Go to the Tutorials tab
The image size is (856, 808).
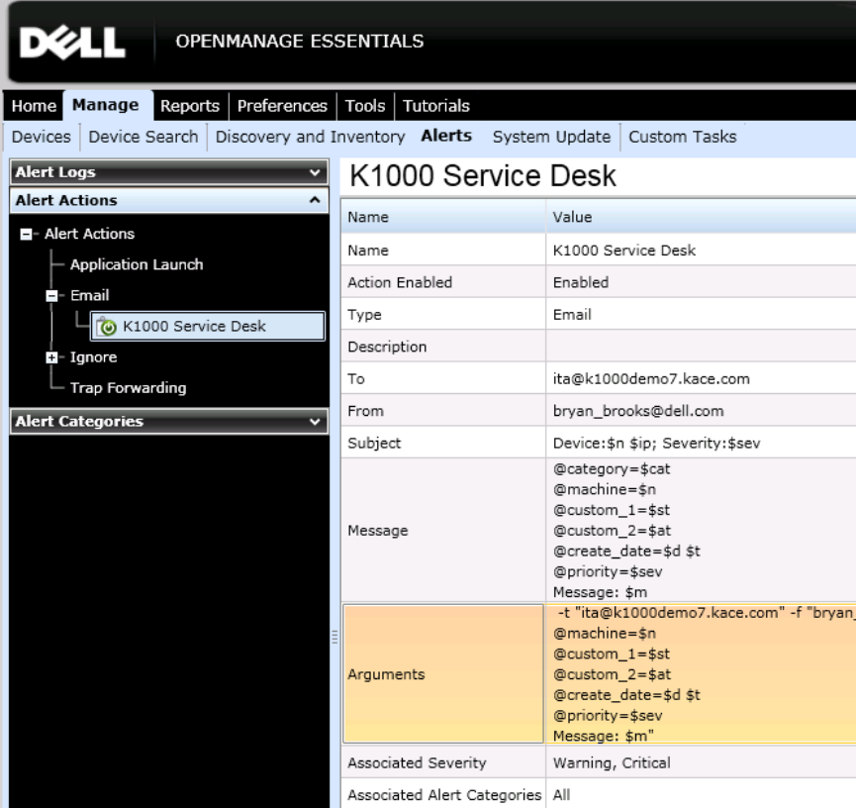tap(435, 106)
